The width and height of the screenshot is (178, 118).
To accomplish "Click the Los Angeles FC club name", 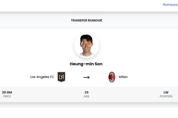I will [x=42, y=77].
